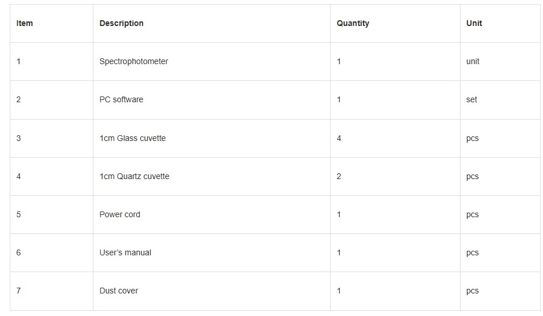Click the Item column header
The height and width of the screenshot is (316, 543).
tap(25, 24)
